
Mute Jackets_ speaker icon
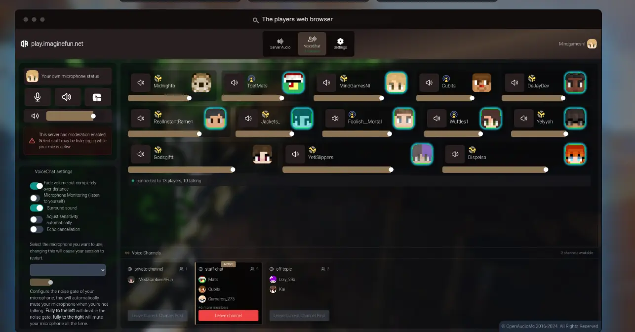(x=248, y=118)
